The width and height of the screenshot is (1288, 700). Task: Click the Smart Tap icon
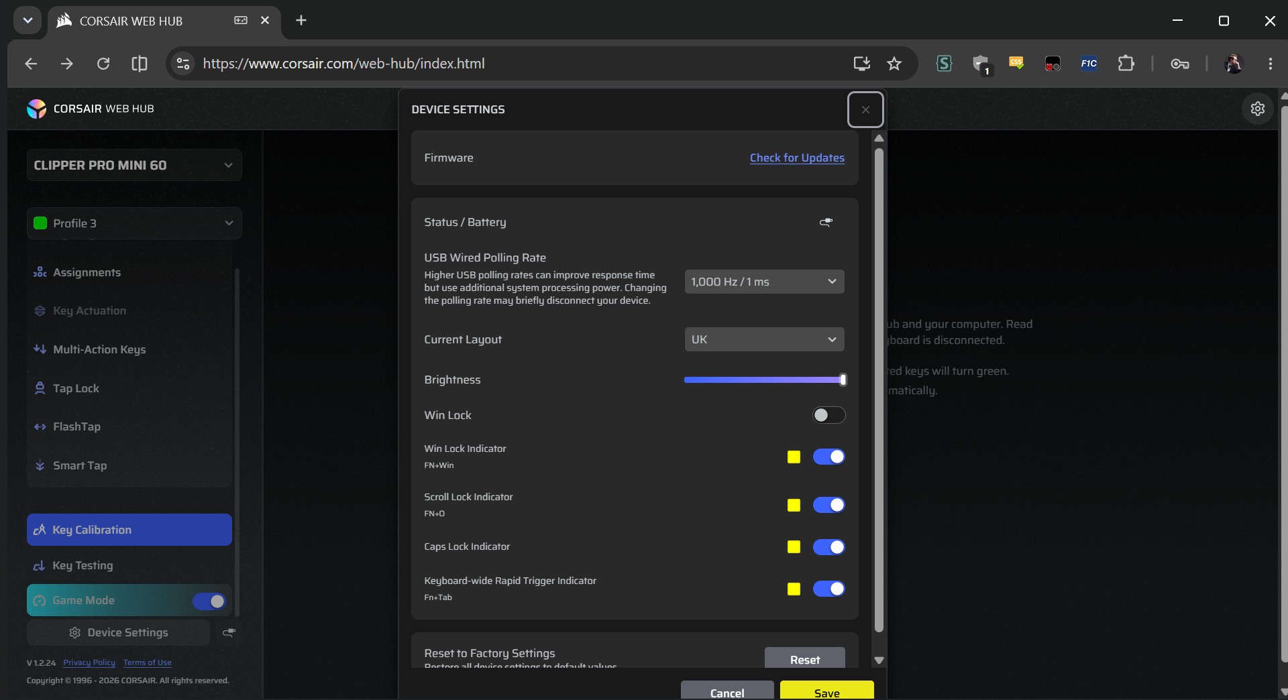tap(40, 465)
